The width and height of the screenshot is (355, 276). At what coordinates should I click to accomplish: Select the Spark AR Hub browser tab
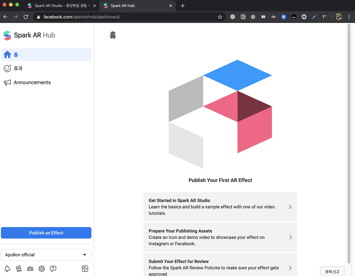click(138, 6)
